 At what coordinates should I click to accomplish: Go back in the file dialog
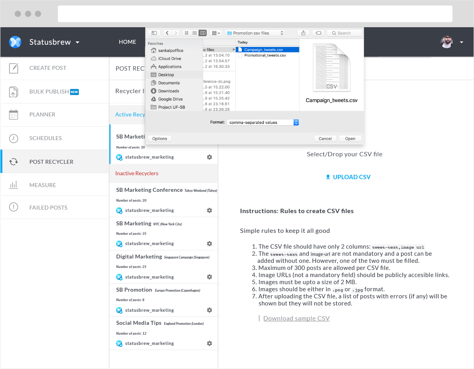tap(167, 33)
